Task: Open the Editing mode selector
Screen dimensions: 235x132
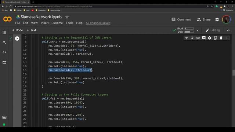Action: click(213, 30)
